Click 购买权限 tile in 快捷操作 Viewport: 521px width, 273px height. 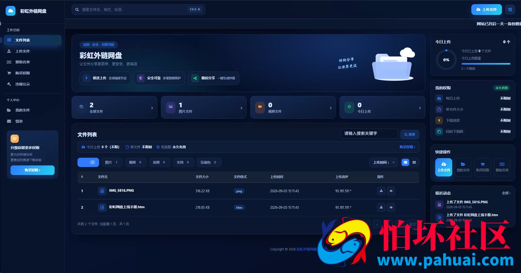pos(483,167)
